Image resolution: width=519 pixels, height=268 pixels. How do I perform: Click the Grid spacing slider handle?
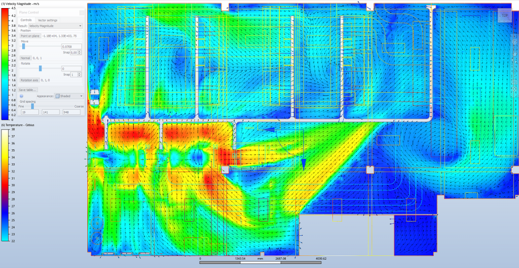(x=32, y=106)
